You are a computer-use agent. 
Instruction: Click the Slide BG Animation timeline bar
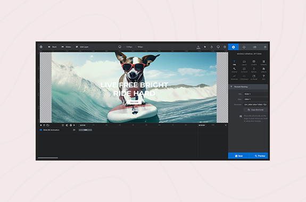tap(85, 130)
